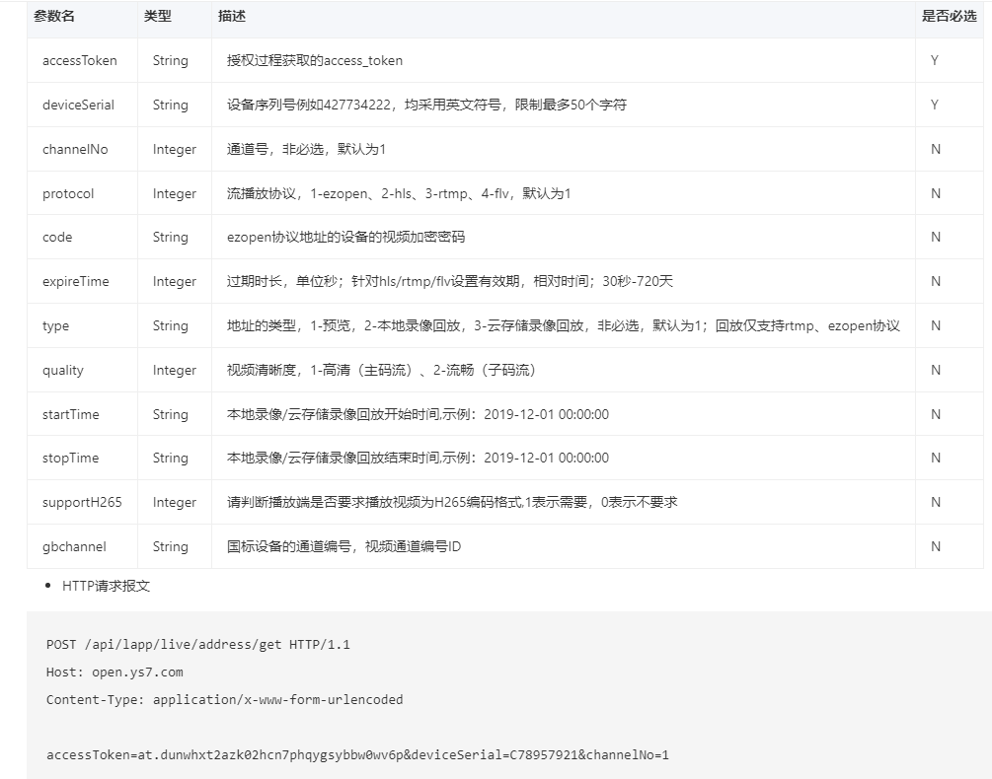Select the expireTime parameter name
This screenshot has height=779, width=992.
76,281
